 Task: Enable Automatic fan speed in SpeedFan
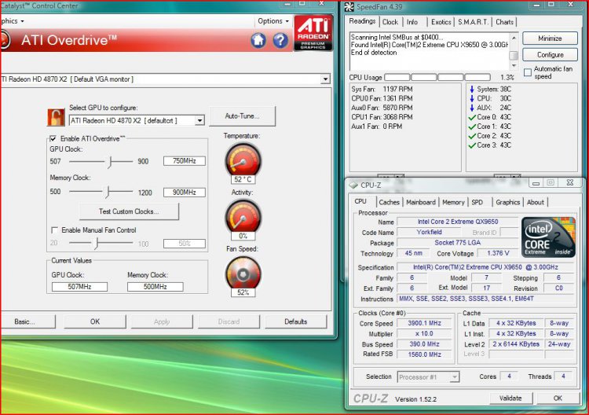coord(528,72)
